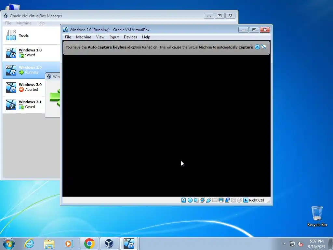Image resolution: width=333 pixels, height=250 pixels.
Task: Click the CPU virtualization status icon
Action: (x=233, y=200)
